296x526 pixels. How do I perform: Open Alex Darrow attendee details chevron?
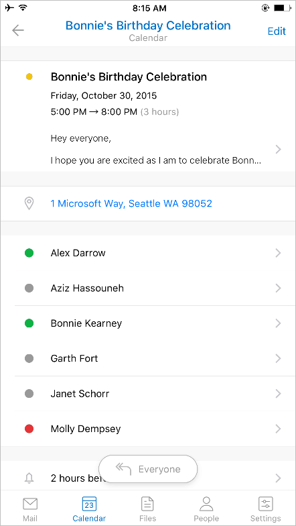pyautogui.click(x=278, y=253)
